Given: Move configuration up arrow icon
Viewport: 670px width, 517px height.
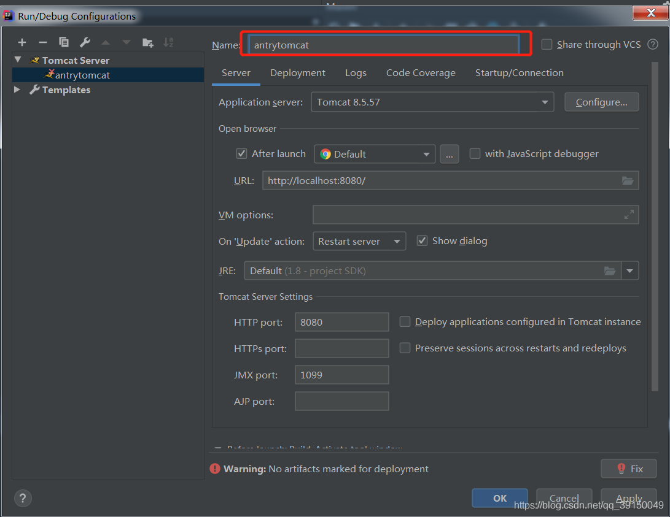Looking at the screenshot, I should click(106, 42).
